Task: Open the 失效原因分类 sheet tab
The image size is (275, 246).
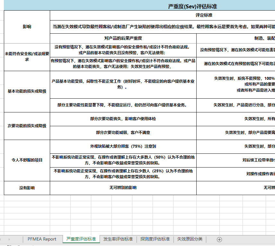Action: click(190, 239)
